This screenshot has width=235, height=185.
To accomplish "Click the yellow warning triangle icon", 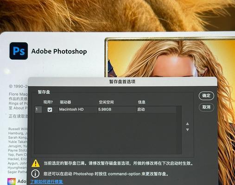I will pos(36,163).
